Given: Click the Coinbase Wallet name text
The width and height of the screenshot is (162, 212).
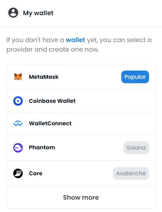Looking at the screenshot, I should point(52,101).
